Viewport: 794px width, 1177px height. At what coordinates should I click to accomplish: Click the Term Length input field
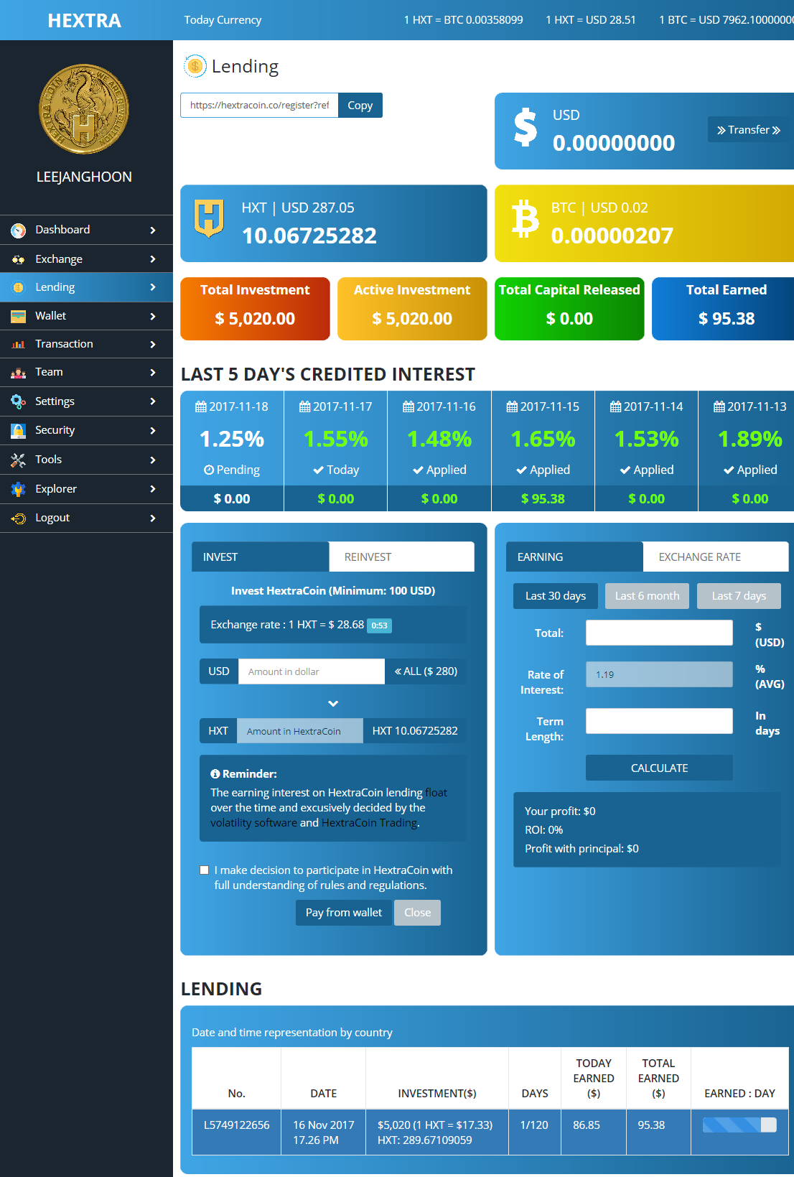tap(659, 721)
